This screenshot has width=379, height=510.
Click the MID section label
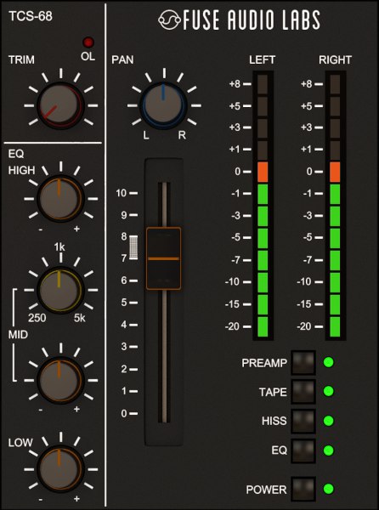coord(18,334)
